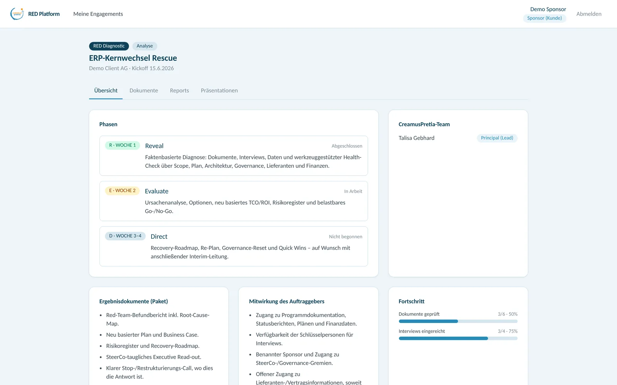Click the Principal (Lead) badge
This screenshot has height=385, width=617.
pyautogui.click(x=497, y=138)
